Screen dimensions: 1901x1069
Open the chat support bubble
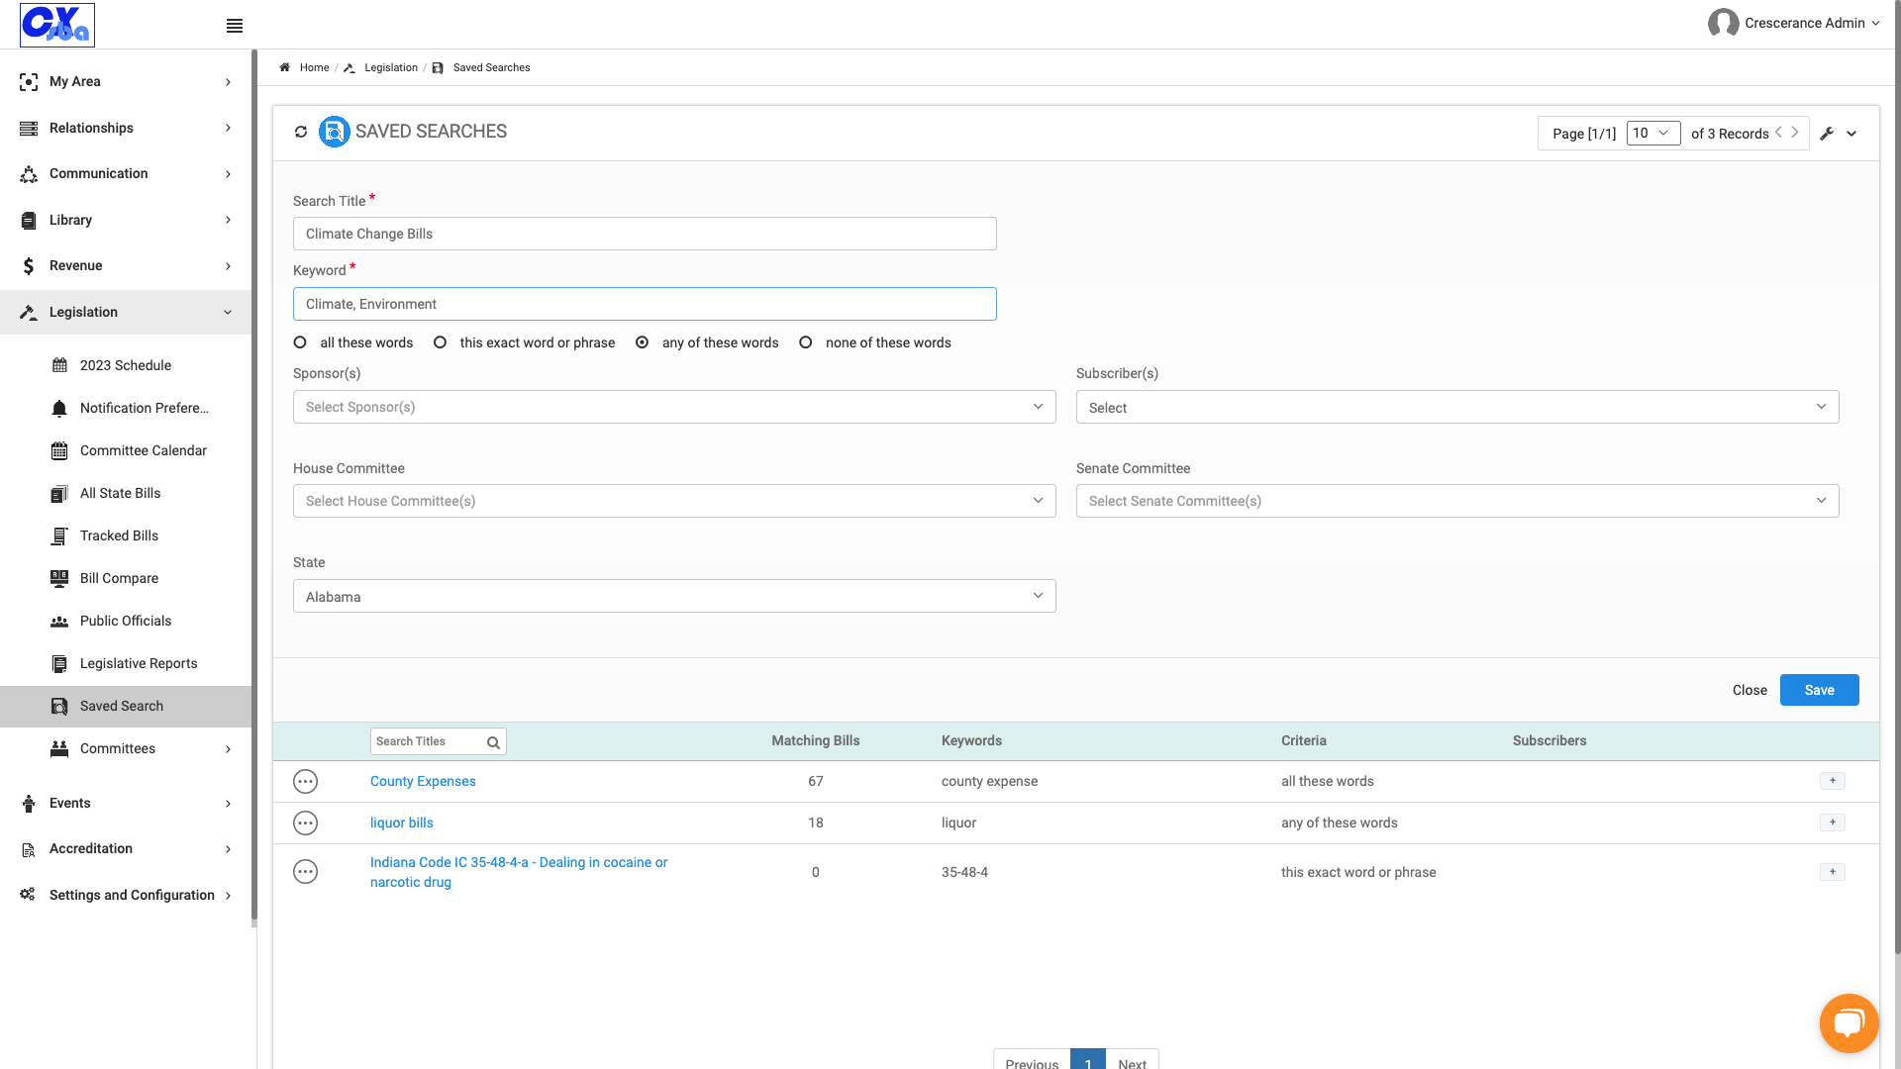click(1849, 1022)
